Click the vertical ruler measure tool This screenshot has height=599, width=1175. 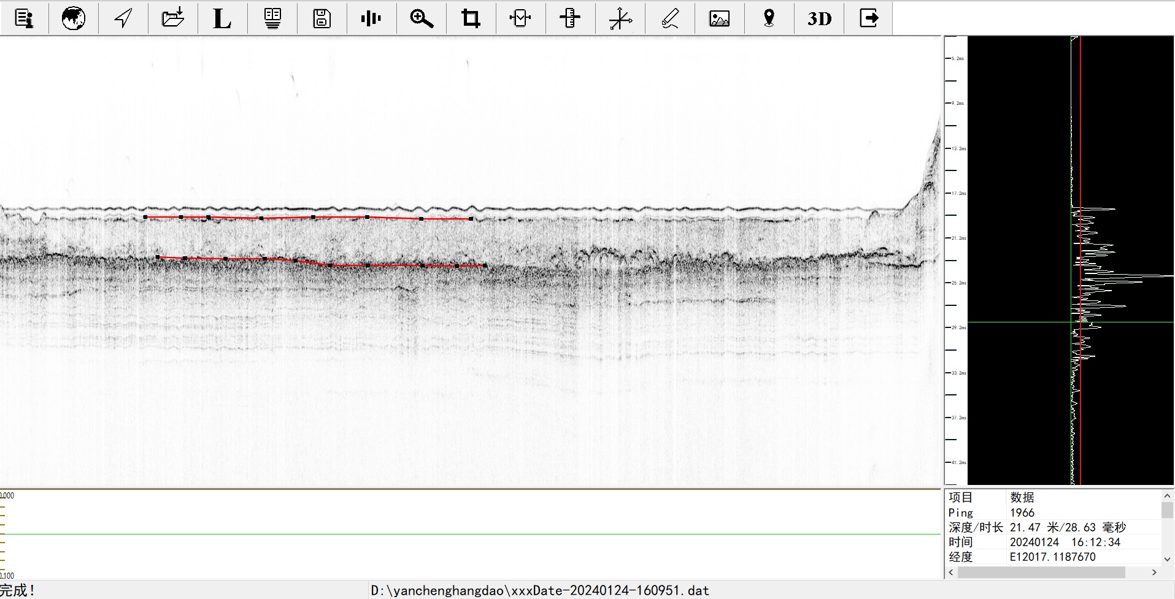[x=570, y=18]
